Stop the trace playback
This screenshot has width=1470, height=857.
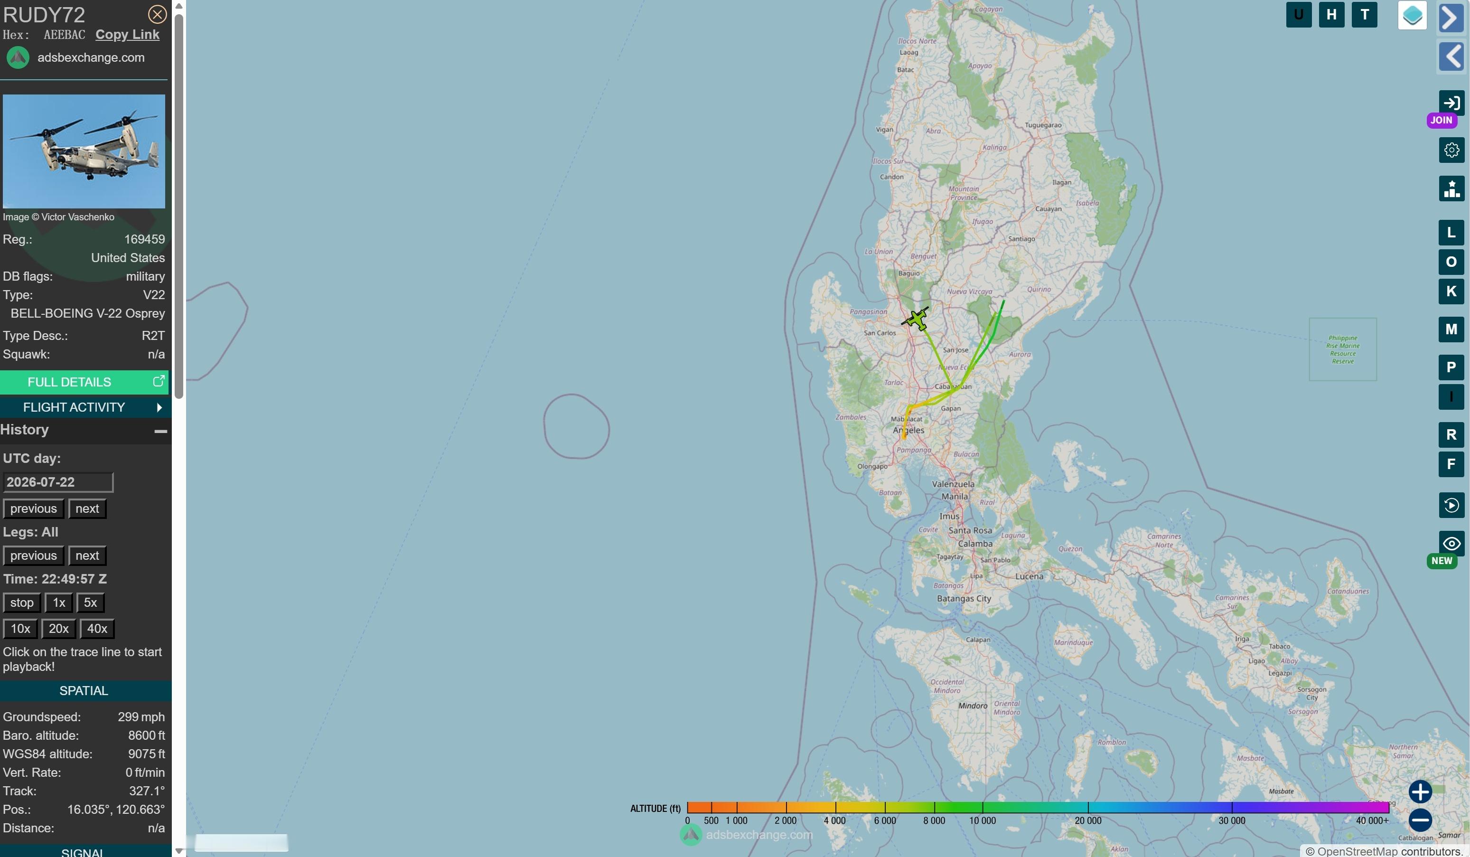[x=21, y=603]
